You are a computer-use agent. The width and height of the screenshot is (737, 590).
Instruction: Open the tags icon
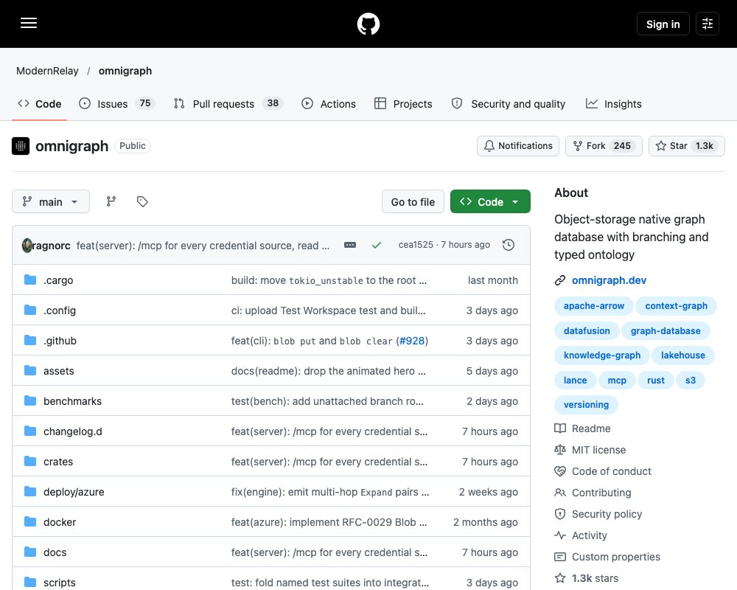tap(142, 201)
